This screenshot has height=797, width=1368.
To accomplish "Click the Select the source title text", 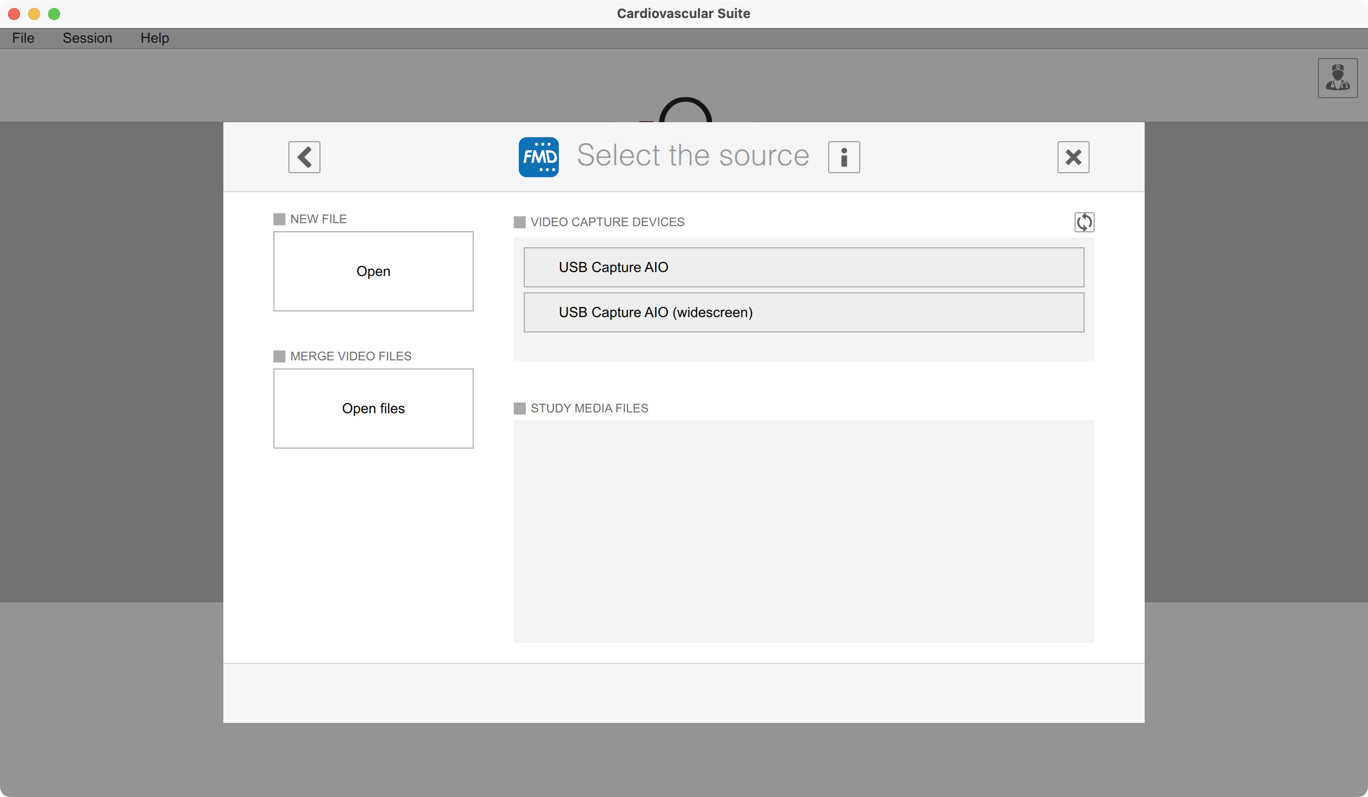I will (693, 156).
